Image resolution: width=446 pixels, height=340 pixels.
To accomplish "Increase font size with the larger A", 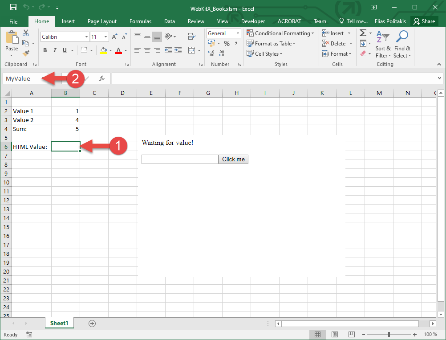I will point(114,37).
